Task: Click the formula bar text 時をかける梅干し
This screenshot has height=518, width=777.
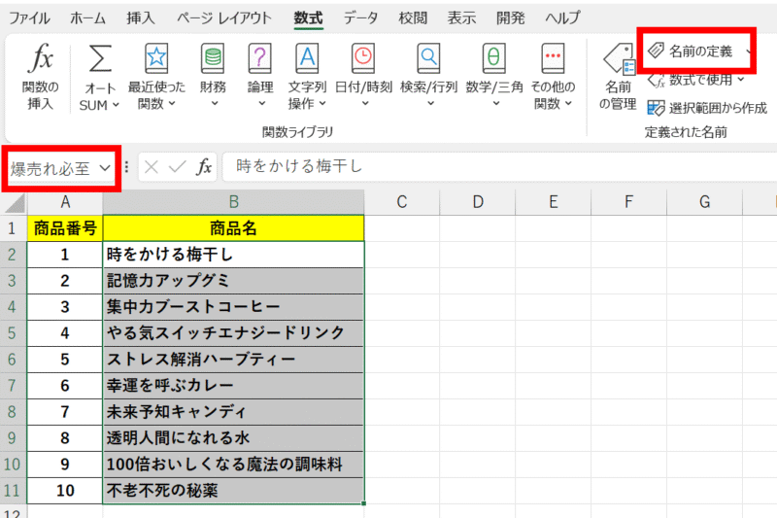Action: [x=299, y=166]
